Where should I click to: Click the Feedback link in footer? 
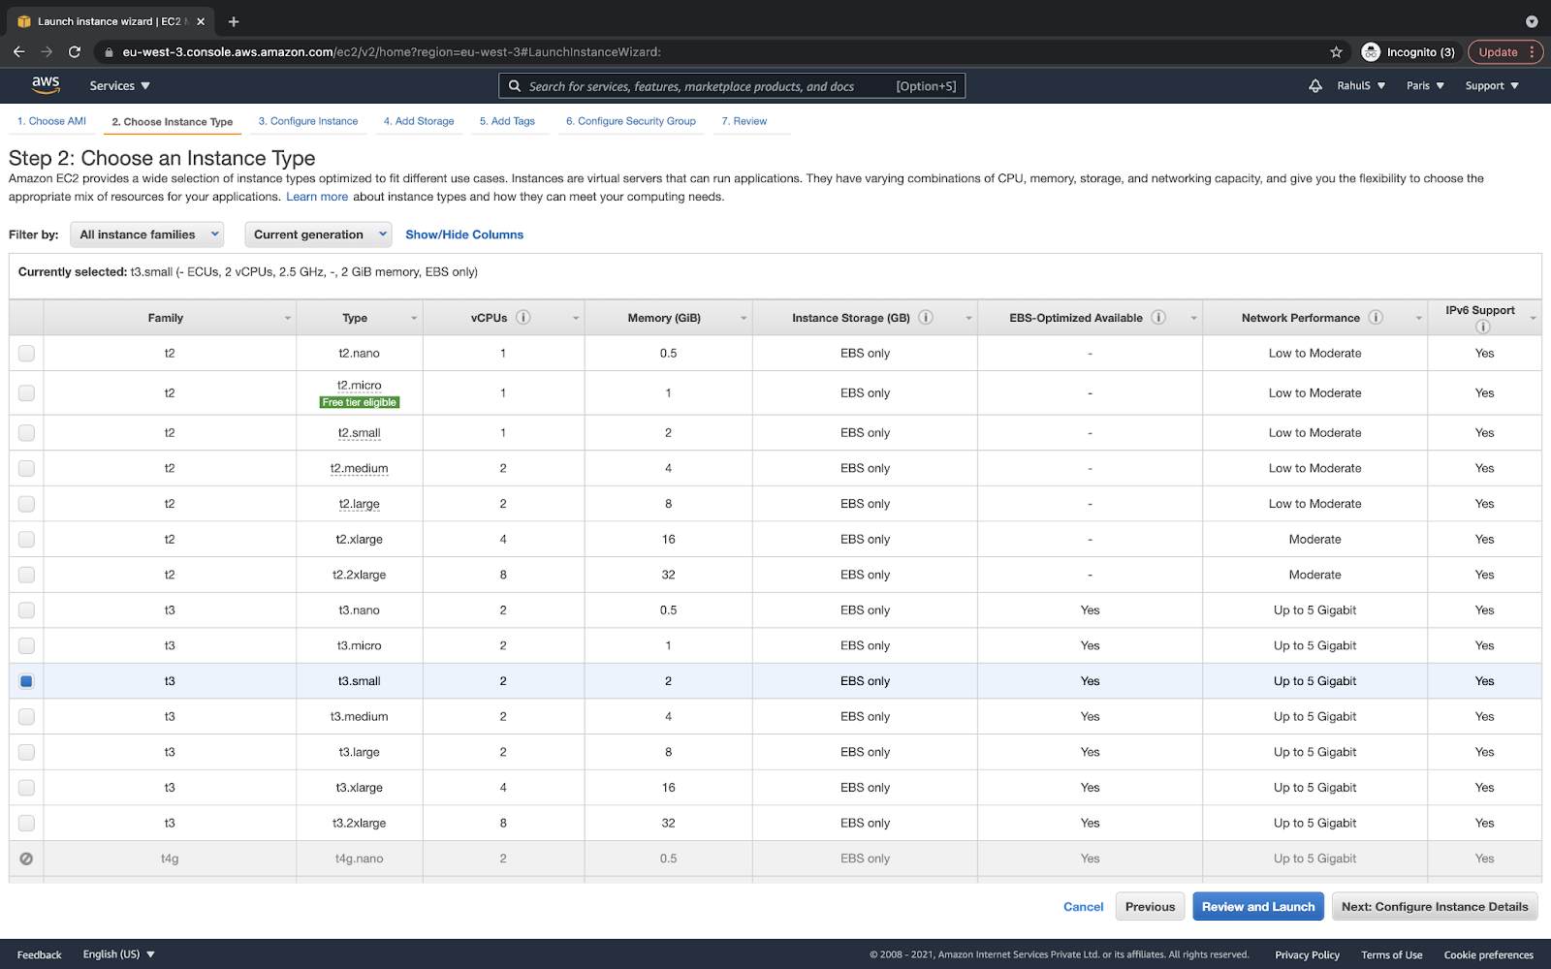click(39, 954)
